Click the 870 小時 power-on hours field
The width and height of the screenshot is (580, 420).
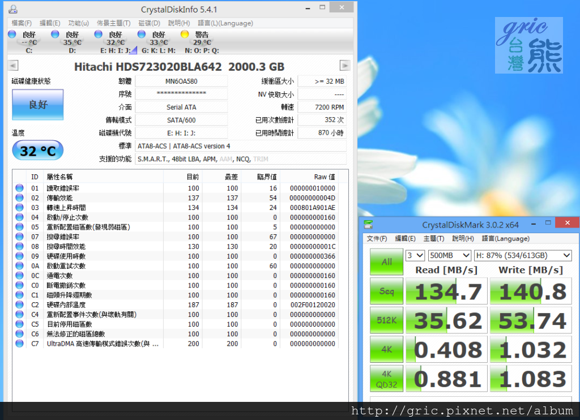point(322,132)
